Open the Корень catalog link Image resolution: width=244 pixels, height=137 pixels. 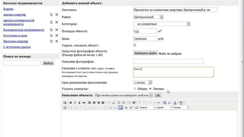8,9
